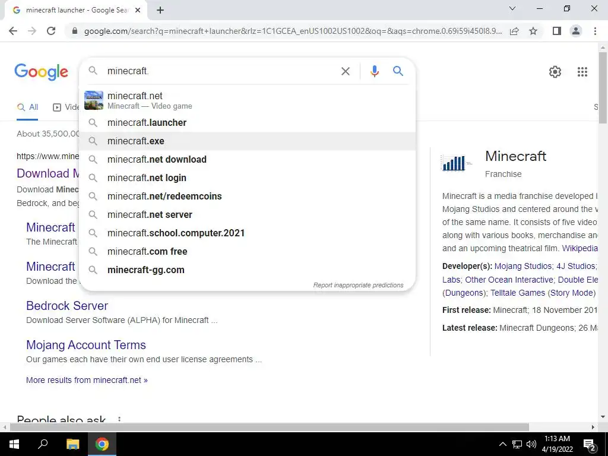The image size is (608, 456).
Task: Click the 4J Studios developer link
Action: coord(575,266)
